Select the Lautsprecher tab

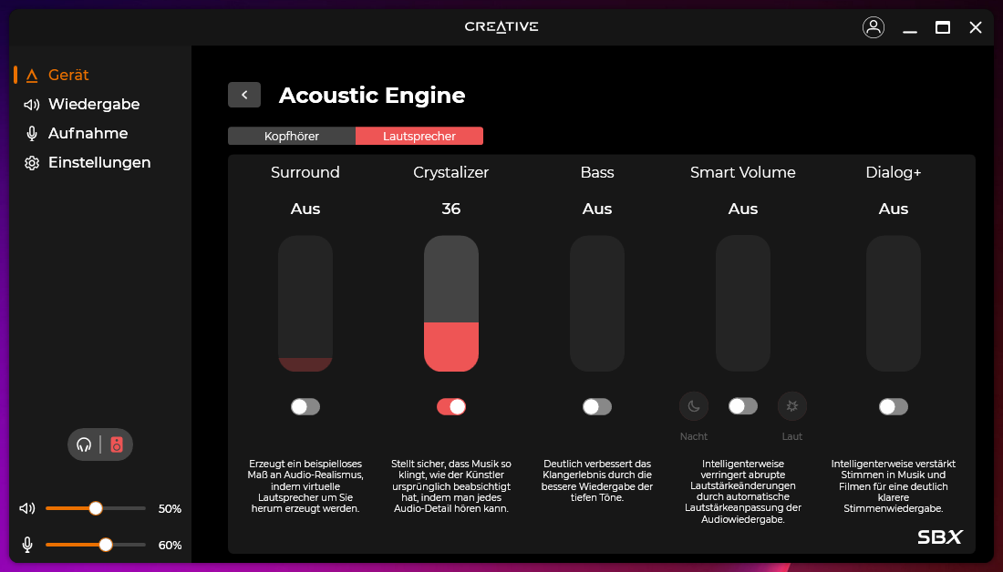(x=419, y=137)
